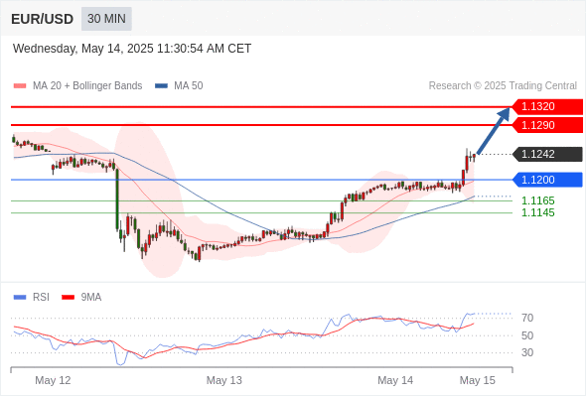Click the Research Trading Central copyright text
Viewport: 586px width, 397px height.
[503, 86]
